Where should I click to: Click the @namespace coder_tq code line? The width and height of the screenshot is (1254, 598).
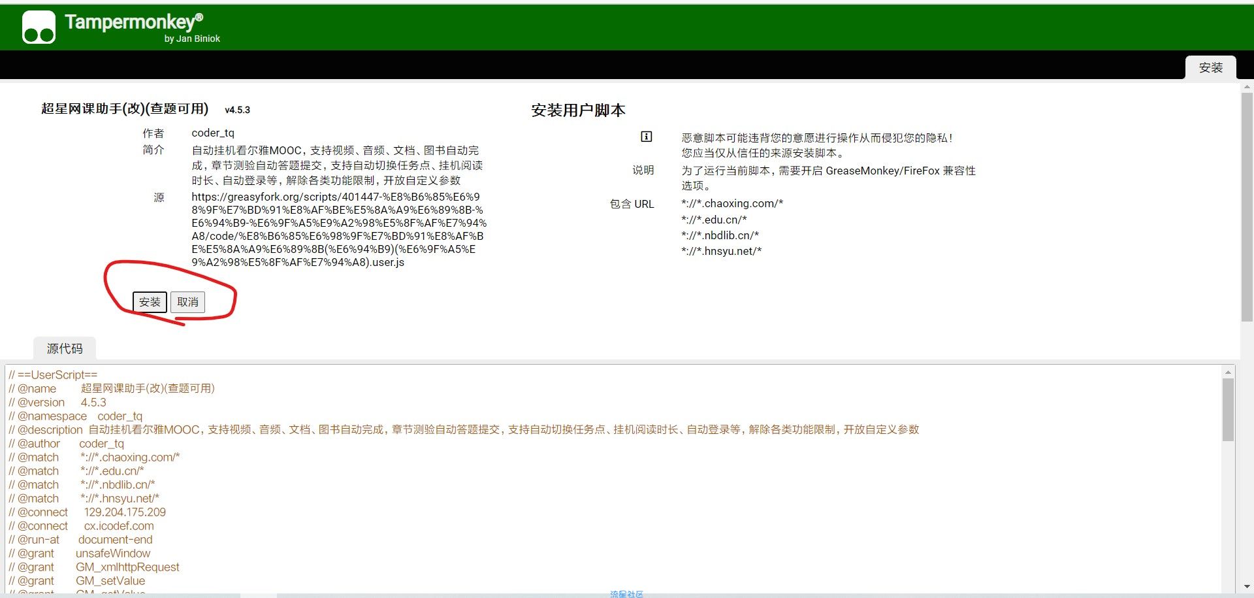pyautogui.click(x=75, y=416)
